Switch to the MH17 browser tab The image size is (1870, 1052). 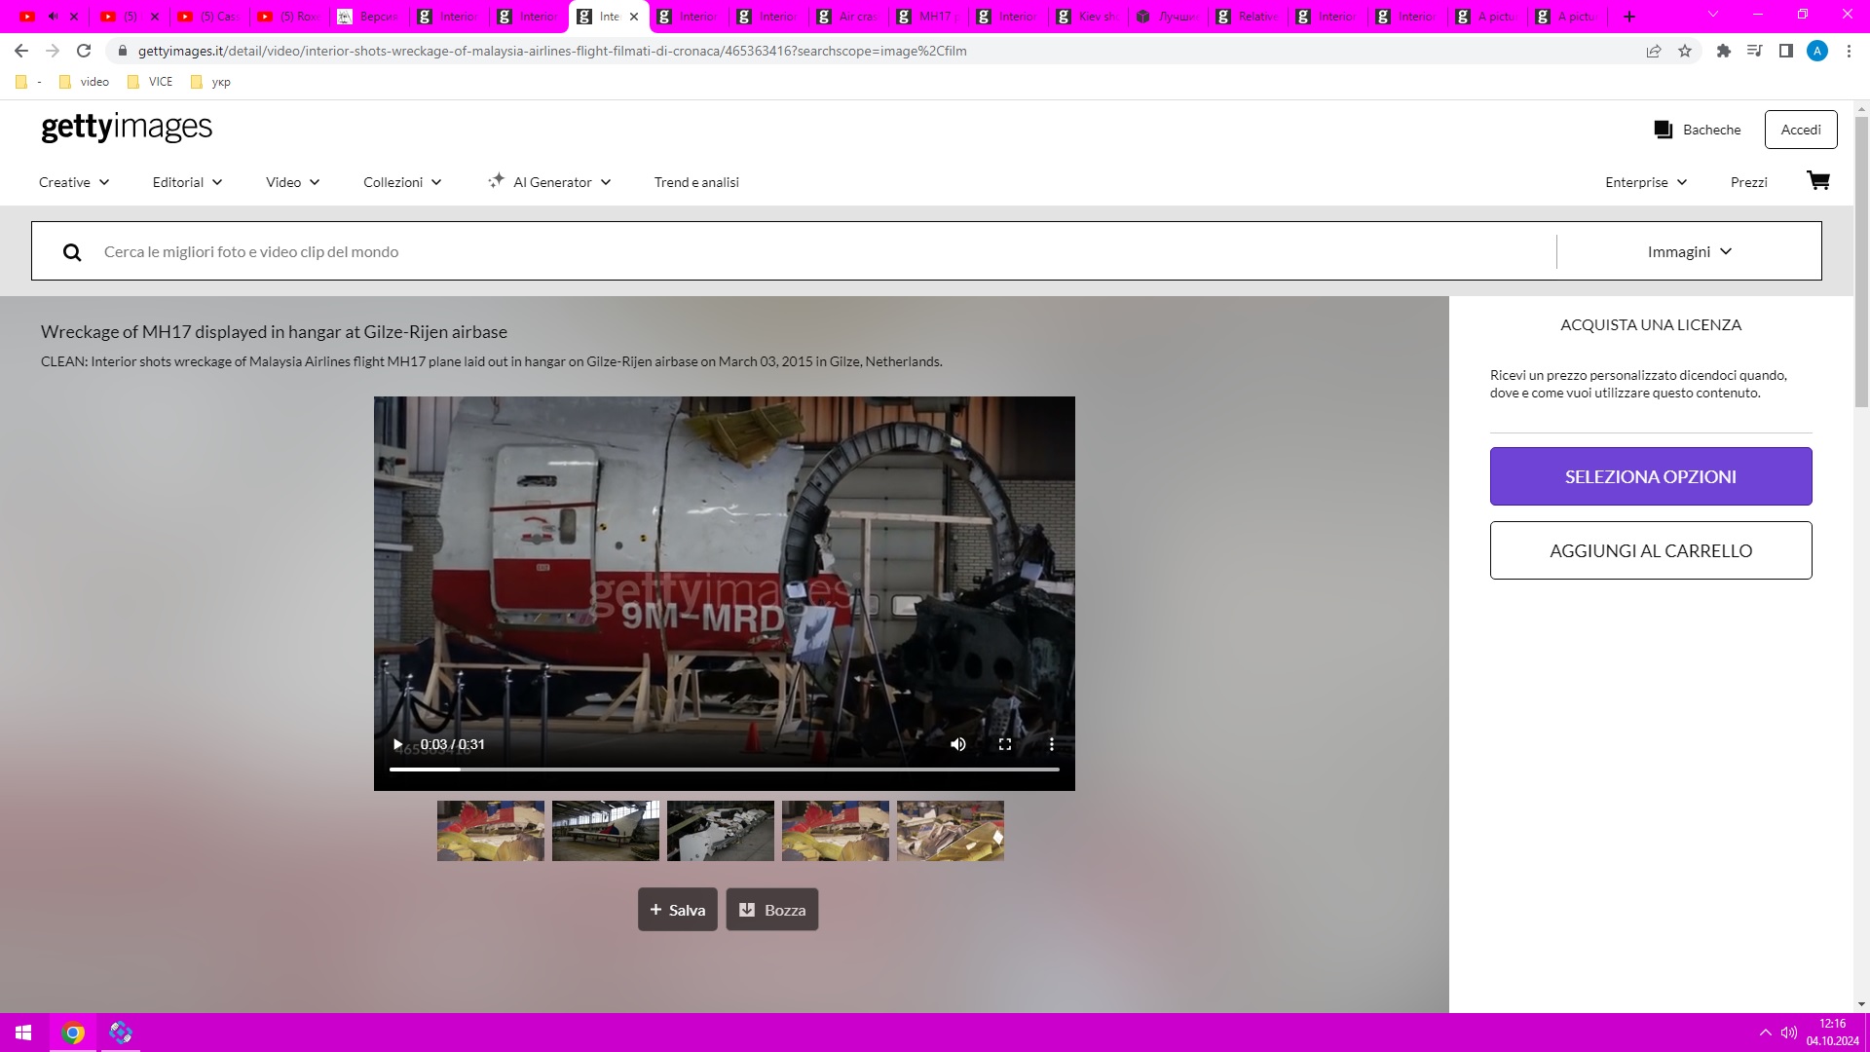[927, 17]
